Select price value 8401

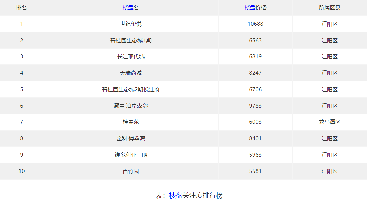(255, 138)
